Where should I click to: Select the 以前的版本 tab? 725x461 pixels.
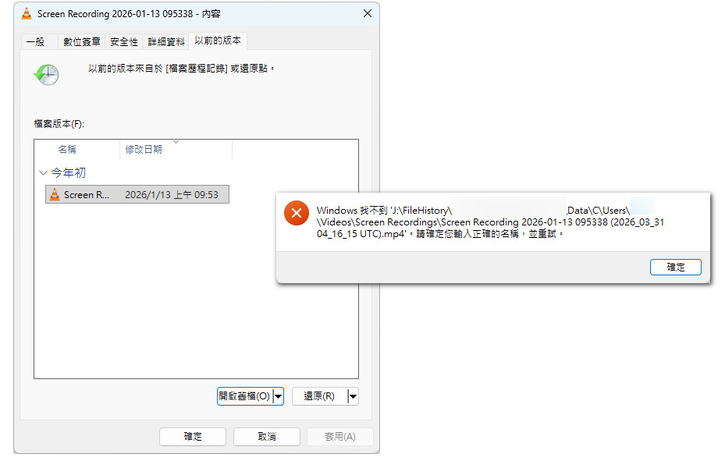coord(218,41)
